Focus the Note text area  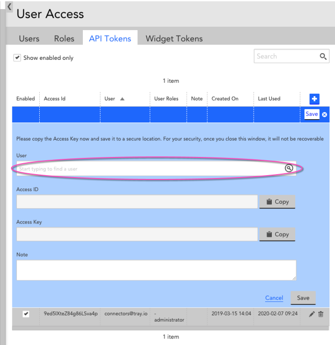pos(156,270)
